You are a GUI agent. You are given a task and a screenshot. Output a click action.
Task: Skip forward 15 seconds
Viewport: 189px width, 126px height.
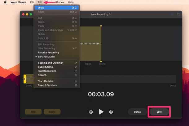click(111, 112)
